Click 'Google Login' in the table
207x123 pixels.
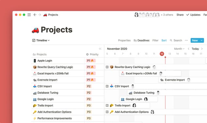(46, 99)
